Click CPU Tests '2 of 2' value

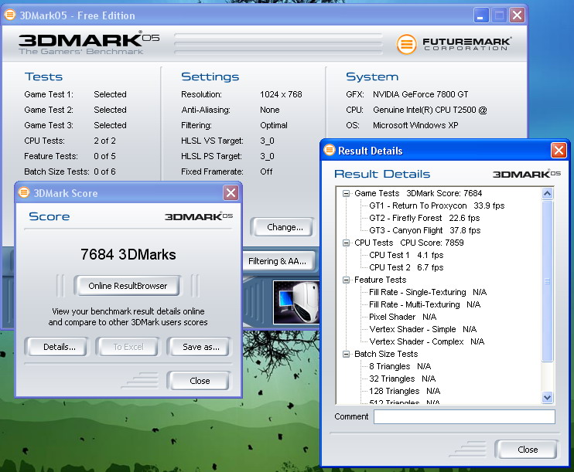pyautogui.click(x=104, y=141)
